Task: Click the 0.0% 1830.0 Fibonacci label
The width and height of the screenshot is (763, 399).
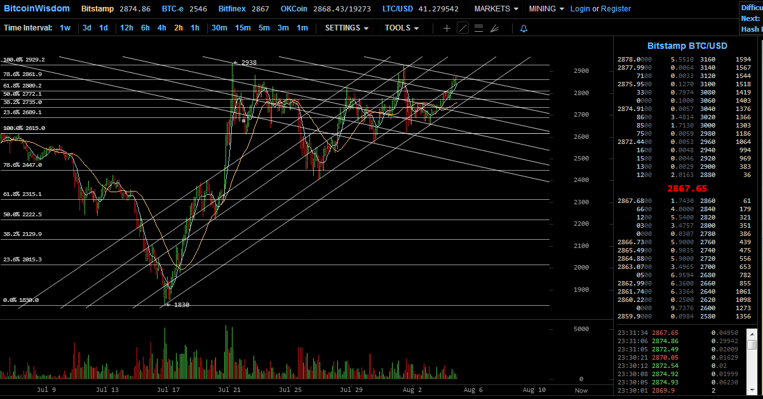Action: [21, 300]
